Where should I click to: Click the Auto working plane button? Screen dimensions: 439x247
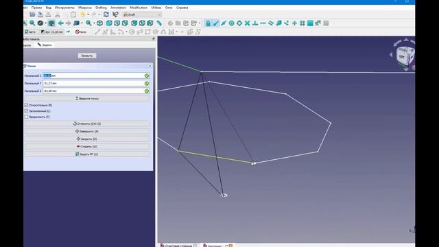tap(30, 32)
